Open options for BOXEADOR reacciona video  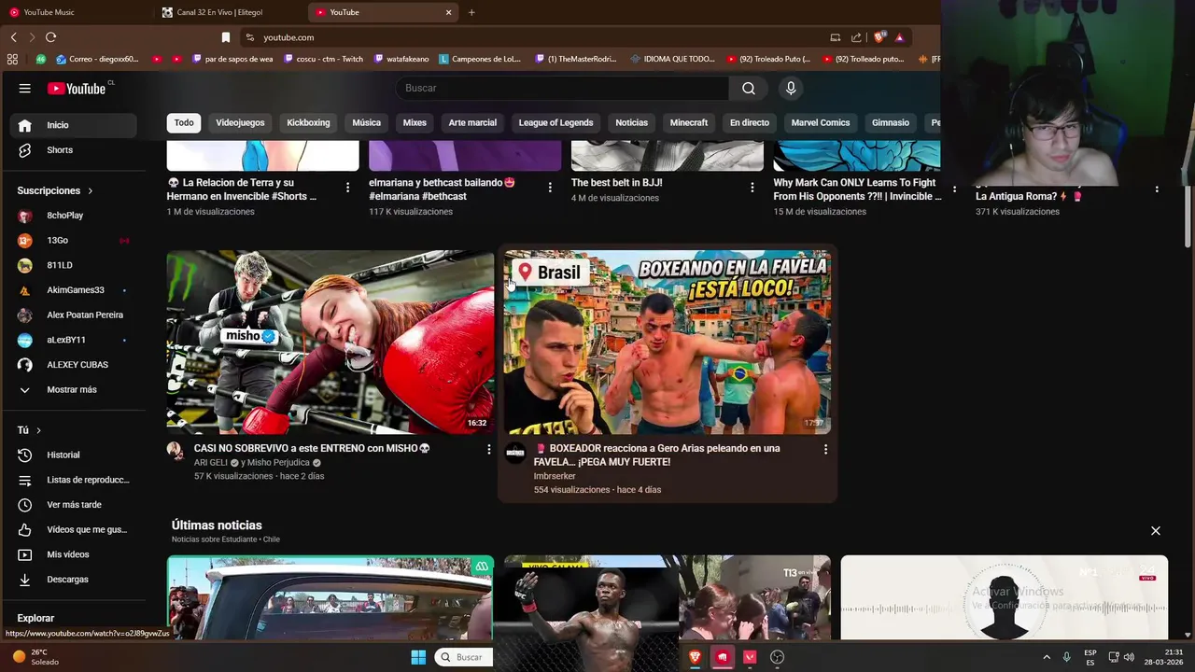pos(825,449)
